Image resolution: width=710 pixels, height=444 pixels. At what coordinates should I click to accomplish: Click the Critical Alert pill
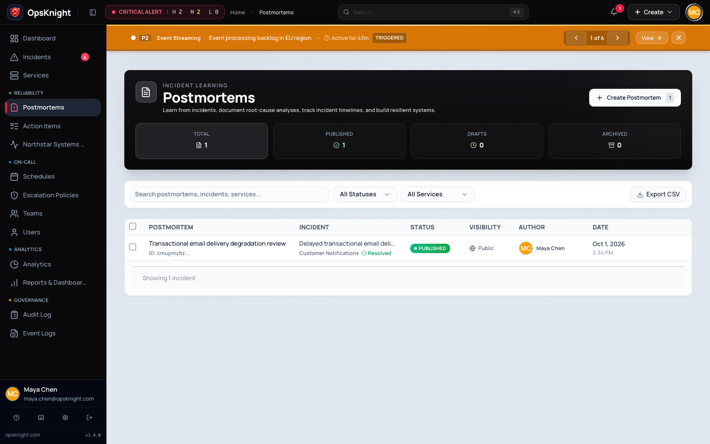coord(165,12)
